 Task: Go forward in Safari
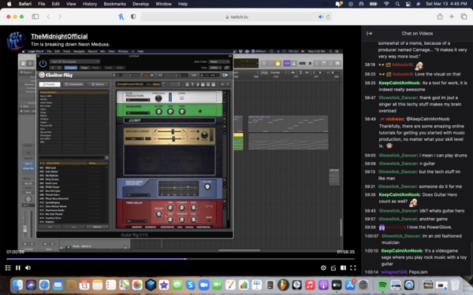(60, 17)
